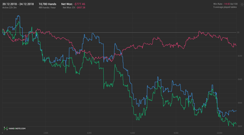Image resolution: width=244 pixels, height=135 pixels.
Task: Select the 10,000 hands x-axis tick
Action: point(219,133)
